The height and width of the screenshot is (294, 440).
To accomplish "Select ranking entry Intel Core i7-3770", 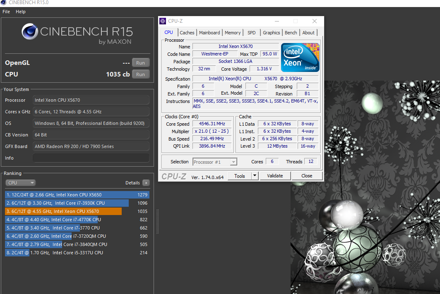I will tap(77, 228).
